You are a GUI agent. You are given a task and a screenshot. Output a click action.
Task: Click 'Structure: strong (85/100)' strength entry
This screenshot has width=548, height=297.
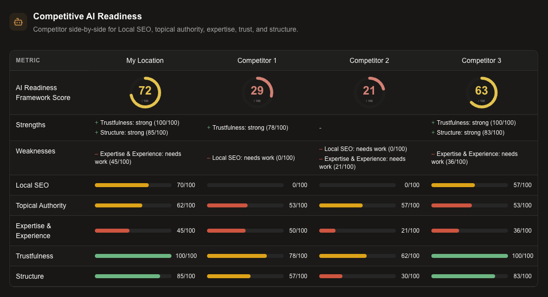(x=131, y=132)
